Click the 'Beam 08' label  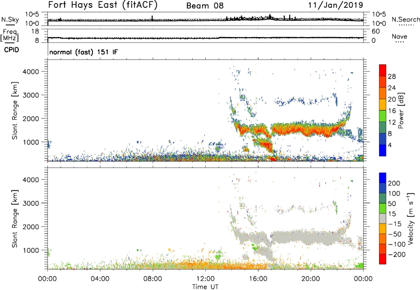(205, 6)
